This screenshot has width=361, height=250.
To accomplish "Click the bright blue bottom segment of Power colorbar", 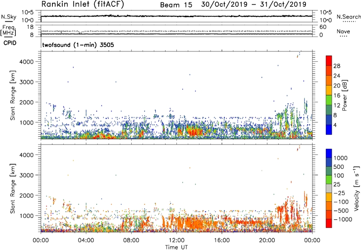I will (329, 130).
